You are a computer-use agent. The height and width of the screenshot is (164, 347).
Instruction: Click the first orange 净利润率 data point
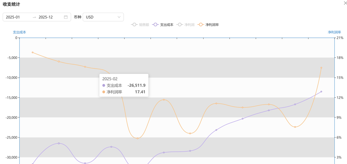(x=33, y=52)
